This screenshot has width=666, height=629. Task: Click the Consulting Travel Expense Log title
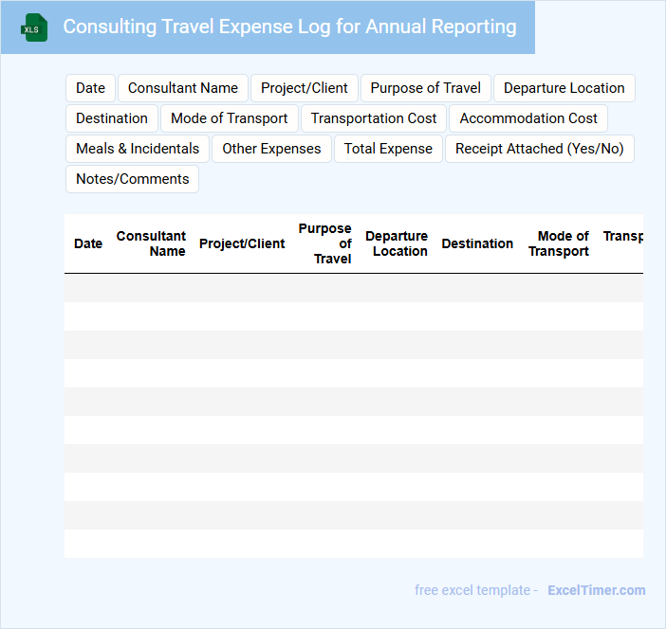(x=289, y=27)
